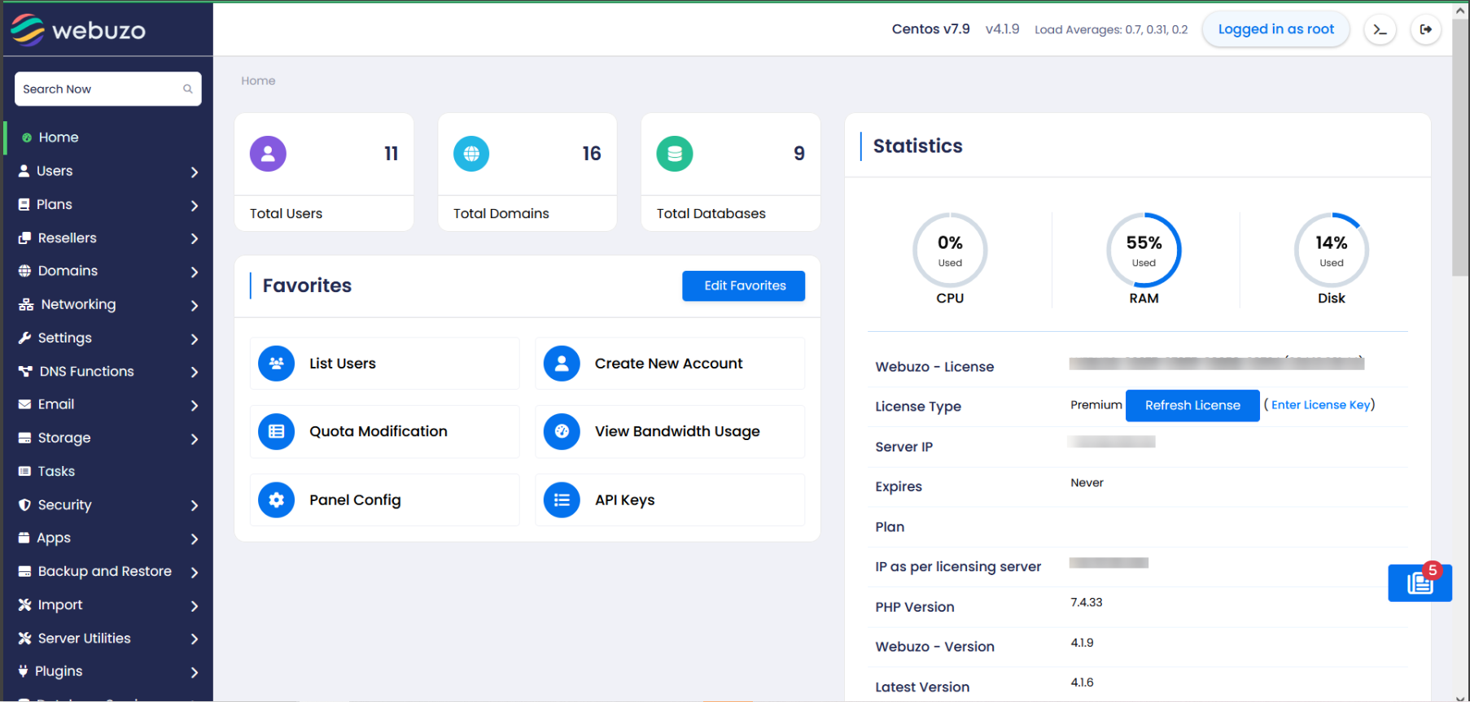The height and width of the screenshot is (702, 1470).
Task: Click the DNS Functions sidebar icon
Action: [x=25, y=371]
